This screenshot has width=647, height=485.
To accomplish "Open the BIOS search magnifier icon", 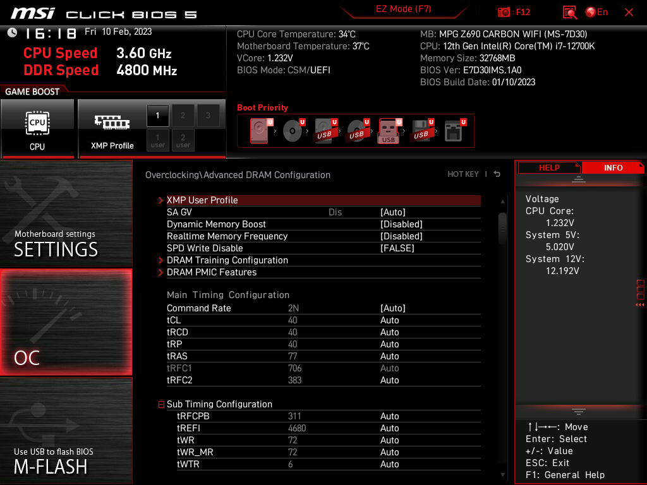I will point(569,13).
